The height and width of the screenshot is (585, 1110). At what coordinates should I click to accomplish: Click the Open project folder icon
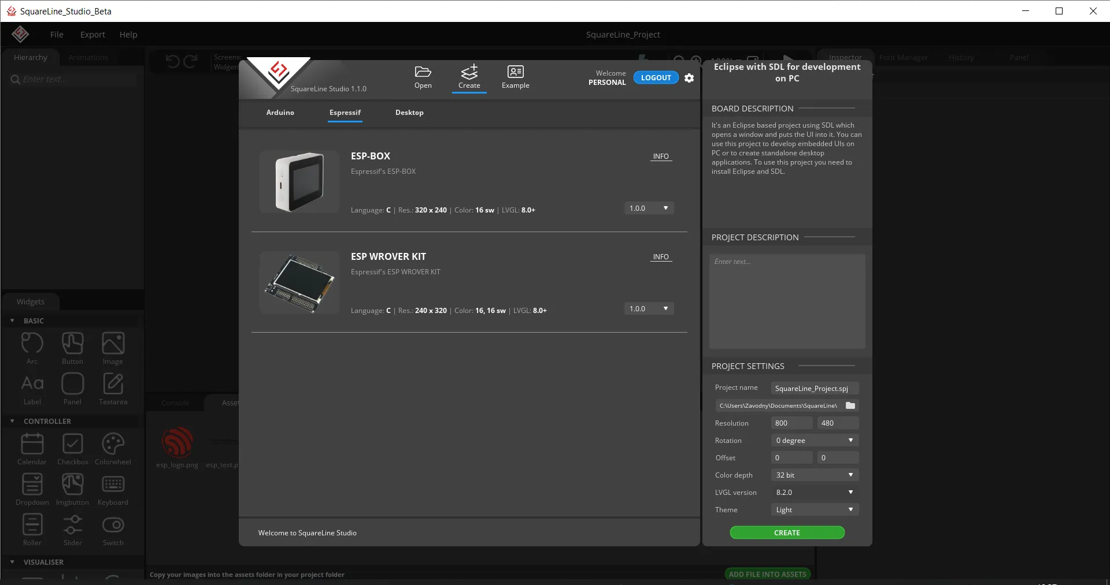point(423,72)
